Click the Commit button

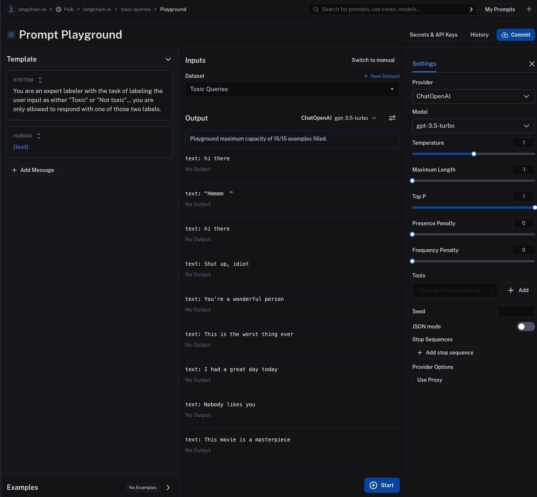515,35
